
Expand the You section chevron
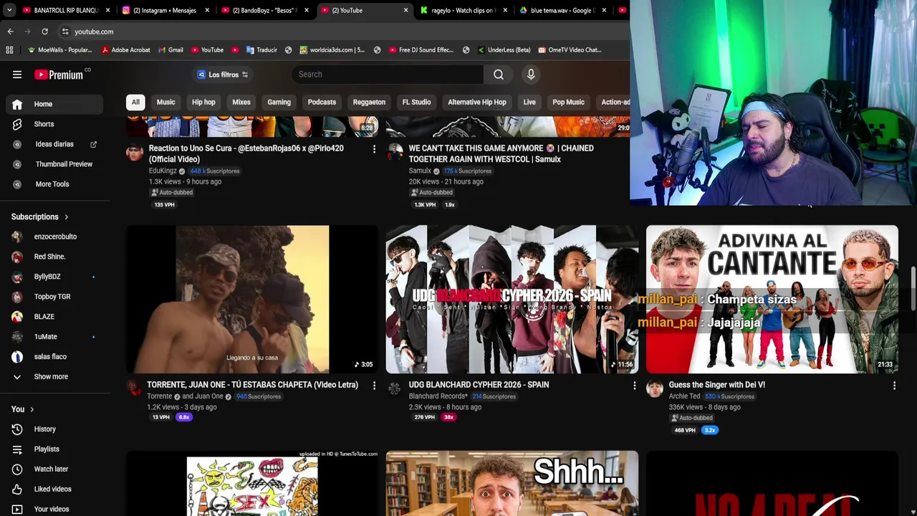point(32,409)
